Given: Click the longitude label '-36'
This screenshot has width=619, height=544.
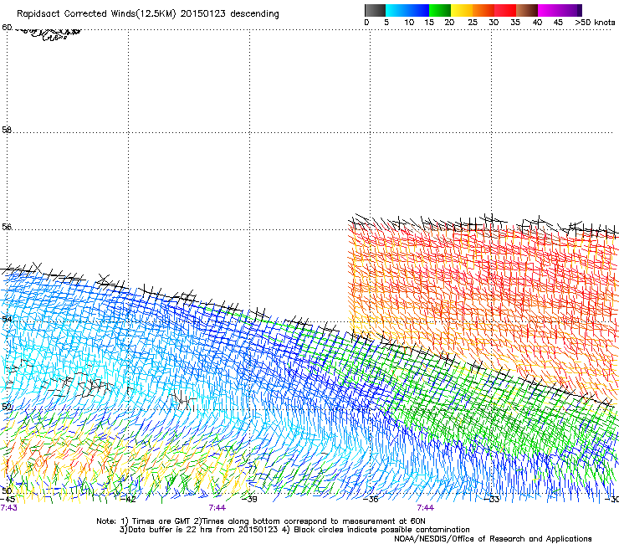Looking at the screenshot, I should tap(371, 500).
